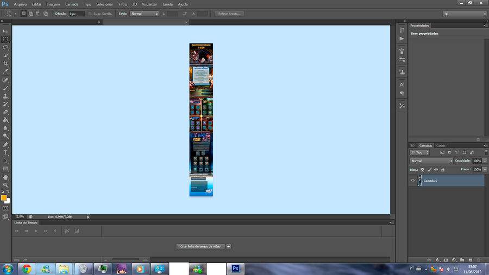Select the History Brush tool
Screen dimensions: 489x275
tap(5, 104)
